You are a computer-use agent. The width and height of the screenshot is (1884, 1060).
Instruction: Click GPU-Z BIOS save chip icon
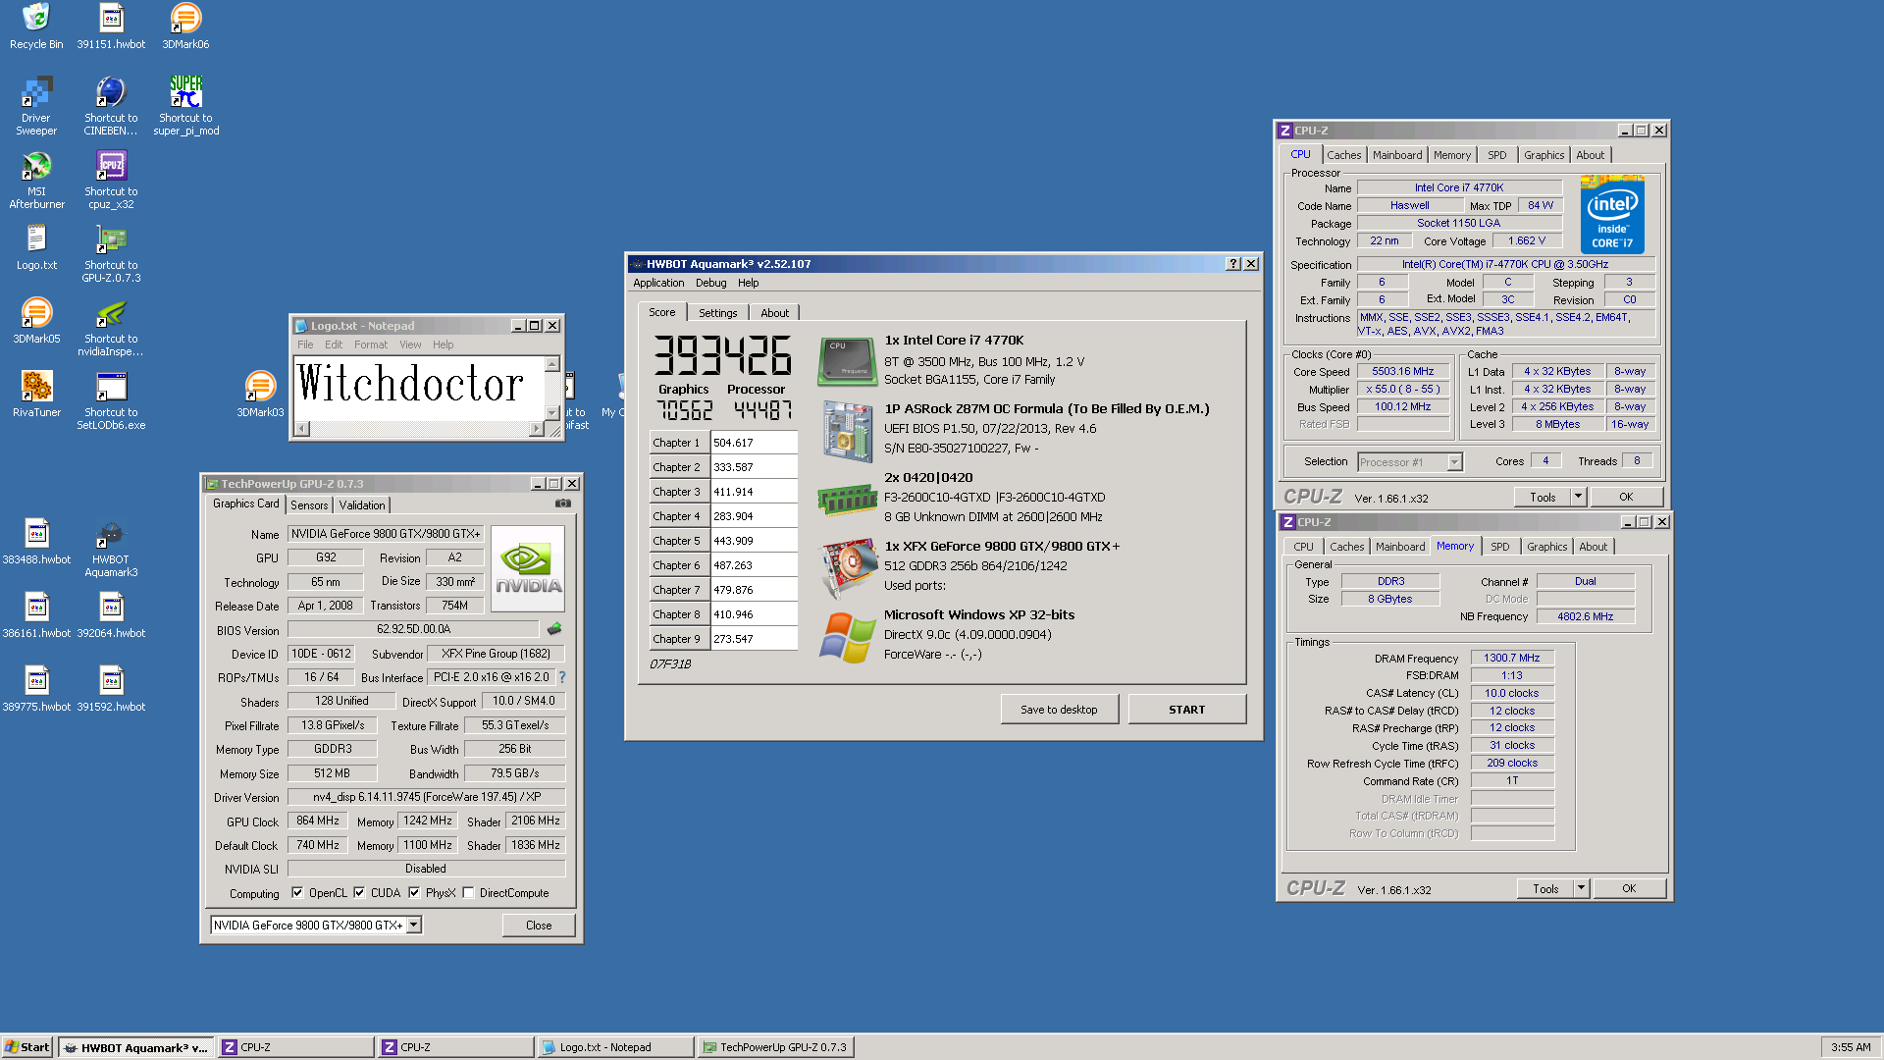(554, 629)
